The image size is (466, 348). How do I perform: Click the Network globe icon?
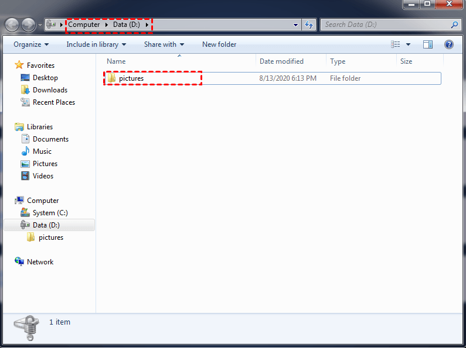point(19,261)
